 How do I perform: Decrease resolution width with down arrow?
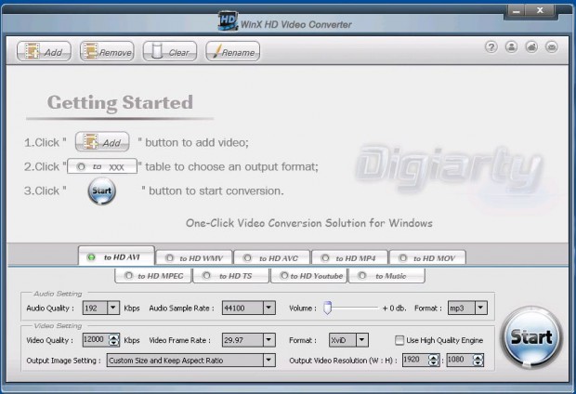tap(434, 363)
